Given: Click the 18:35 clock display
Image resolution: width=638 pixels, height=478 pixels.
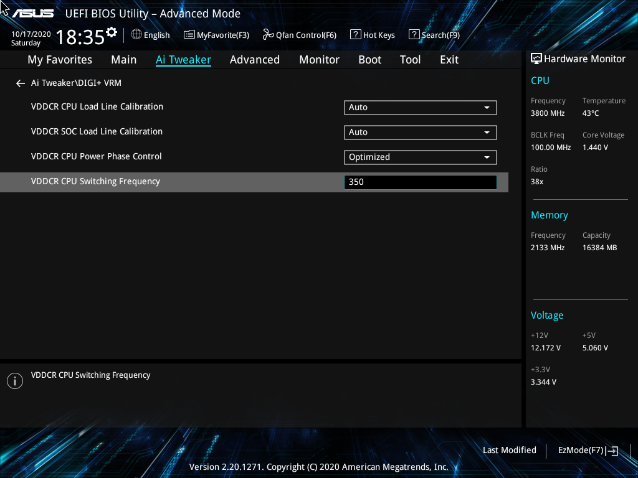Looking at the screenshot, I should (80, 37).
